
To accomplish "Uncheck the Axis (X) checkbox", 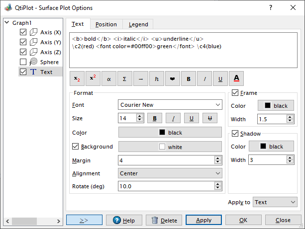I will pyautogui.click(x=23, y=32).
